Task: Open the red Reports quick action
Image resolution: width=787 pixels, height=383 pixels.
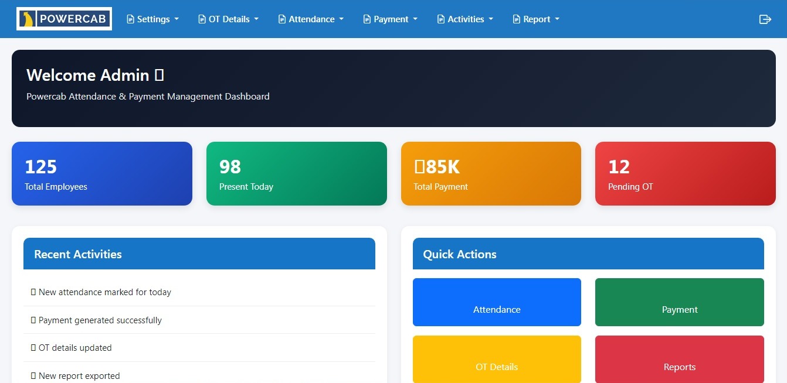Action: tap(680, 359)
